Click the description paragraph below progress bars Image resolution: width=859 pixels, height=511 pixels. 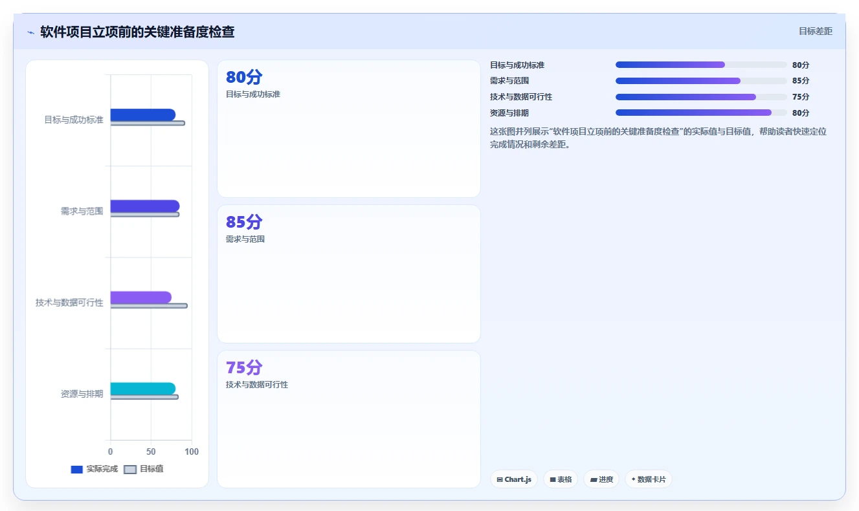coord(658,138)
